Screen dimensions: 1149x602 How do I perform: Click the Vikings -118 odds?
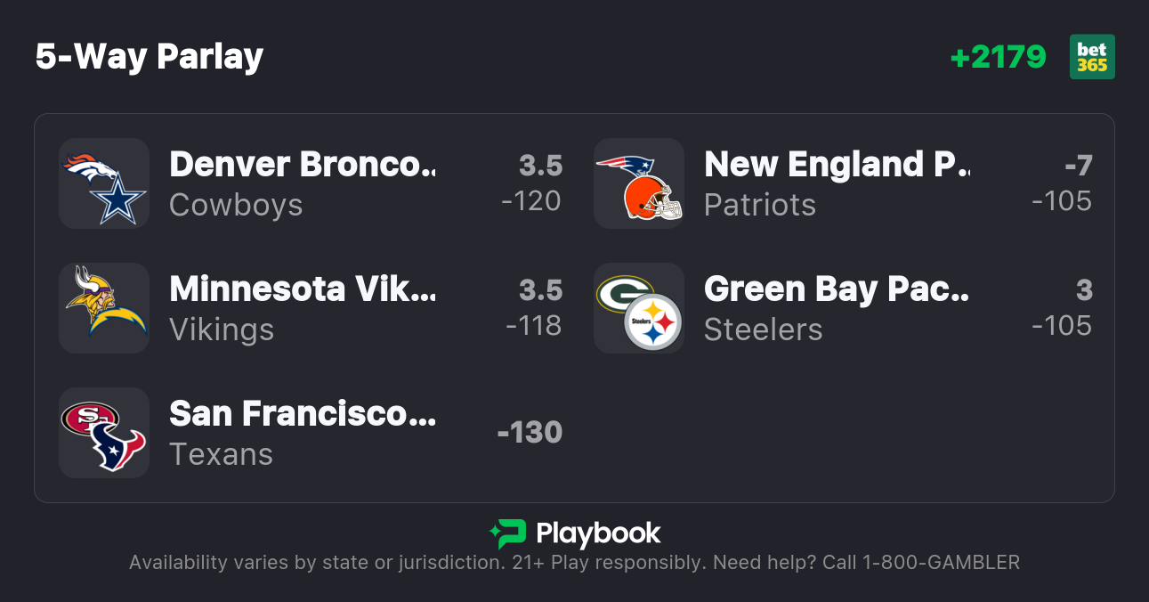[x=533, y=326]
